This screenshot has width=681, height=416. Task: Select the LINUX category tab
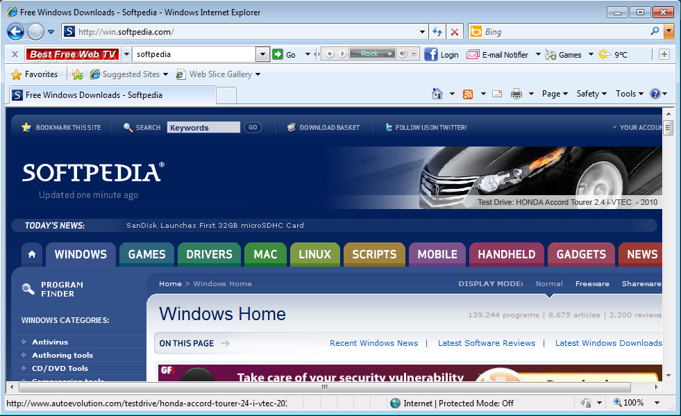click(x=315, y=254)
